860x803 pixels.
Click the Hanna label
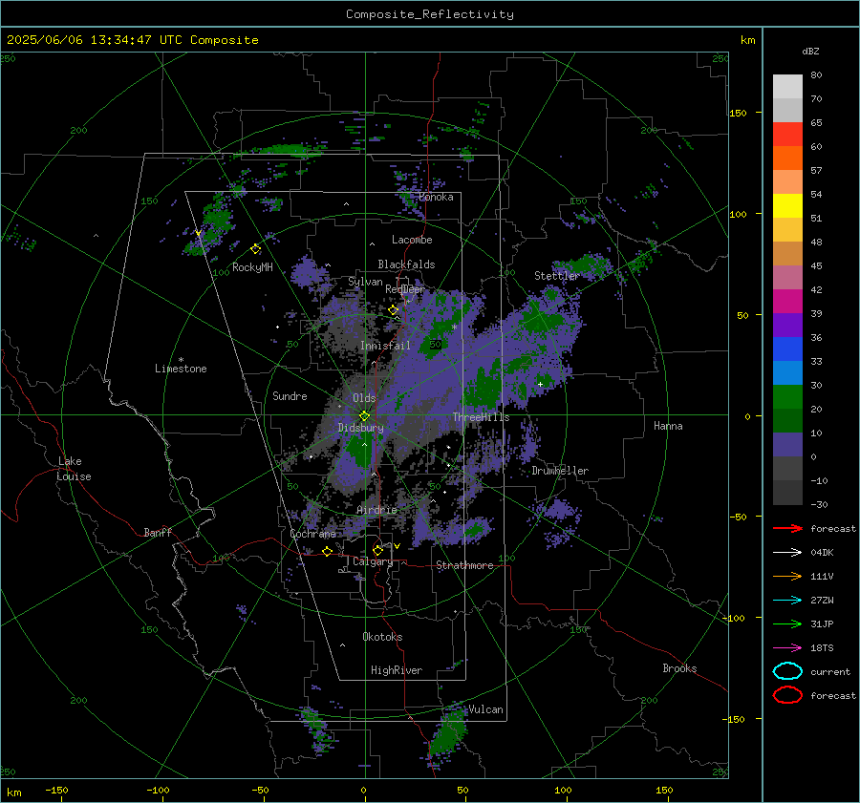click(668, 426)
